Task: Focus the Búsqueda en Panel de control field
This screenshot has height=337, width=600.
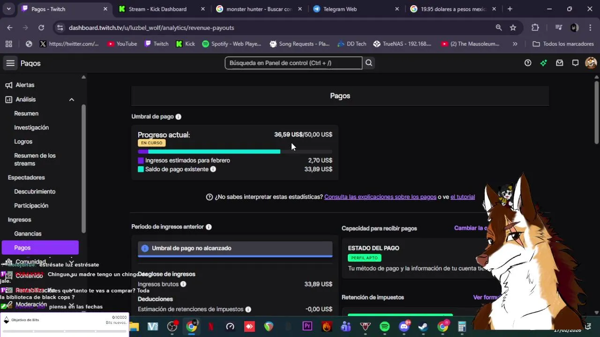Action: point(293,63)
